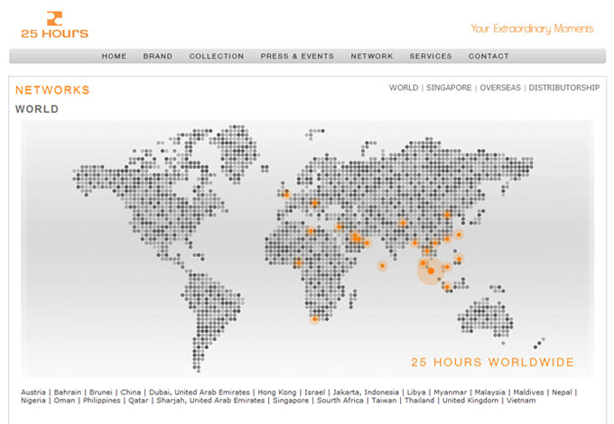Open the SERVICES menu item
The height and width of the screenshot is (424, 614).
[431, 56]
